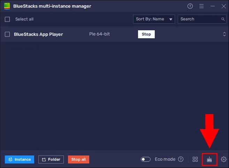This screenshot has height=168, width=229.
Task: Stop the BlueStacks App Player instance
Action: (146, 34)
